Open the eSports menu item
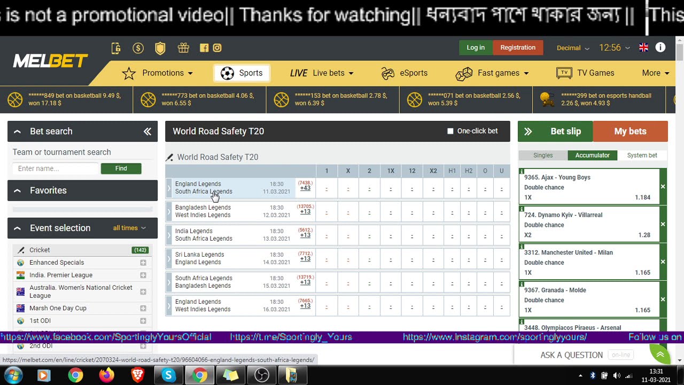This screenshot has height=385, width=684. (x=405, y=73)
